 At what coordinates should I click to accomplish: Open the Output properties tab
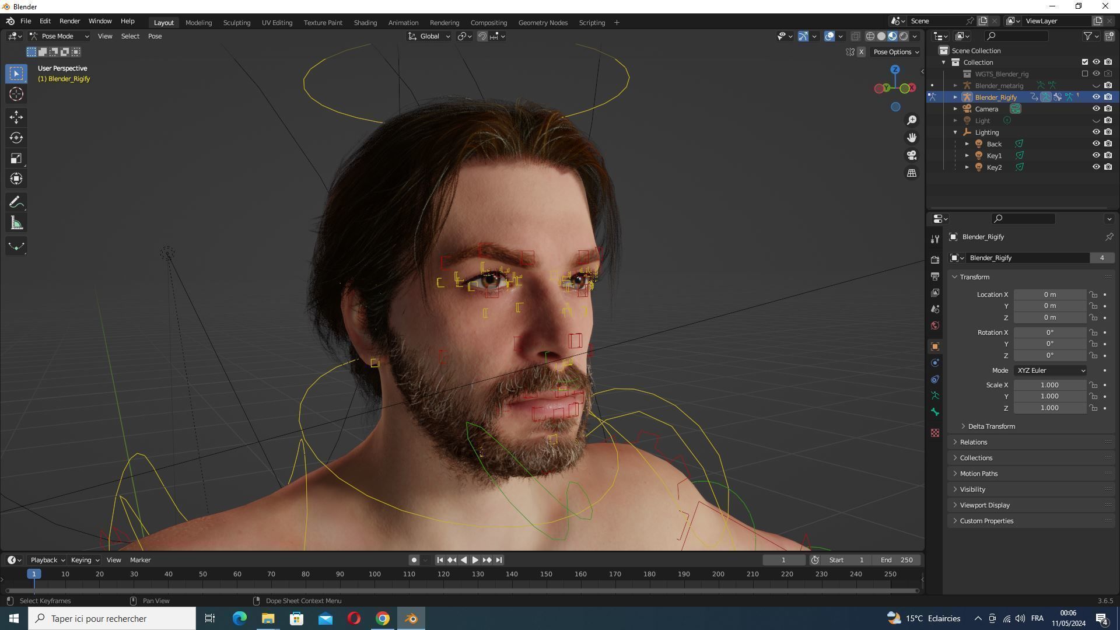935,276
